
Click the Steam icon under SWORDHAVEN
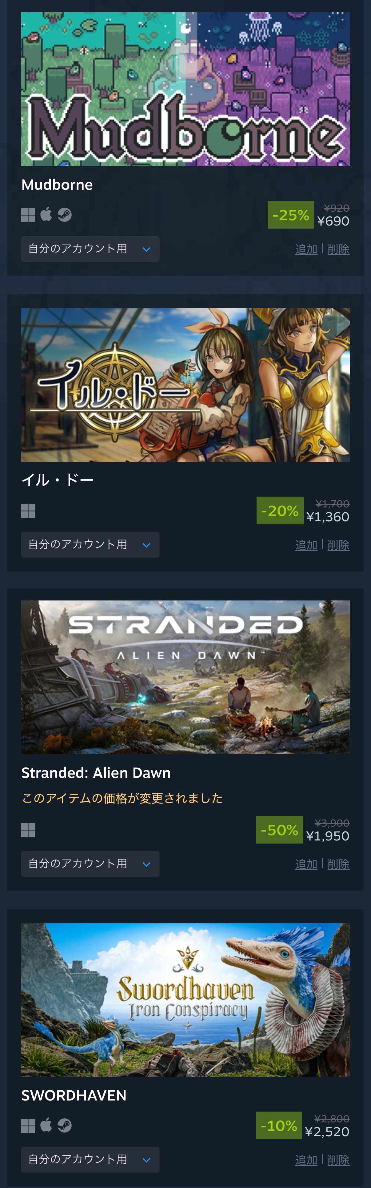point(64,1126)
